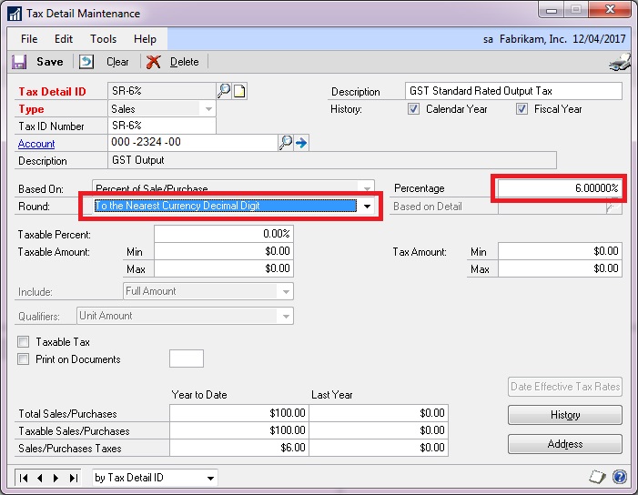This screenshot has height=495, width=638.
Task: Click the Address button
Action: 565,444
